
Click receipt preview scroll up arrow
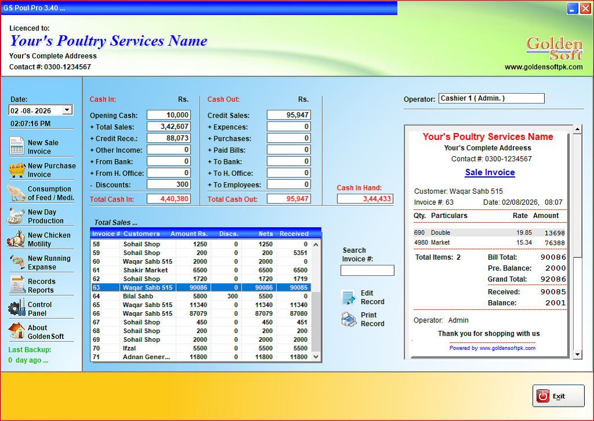[577, 129]
